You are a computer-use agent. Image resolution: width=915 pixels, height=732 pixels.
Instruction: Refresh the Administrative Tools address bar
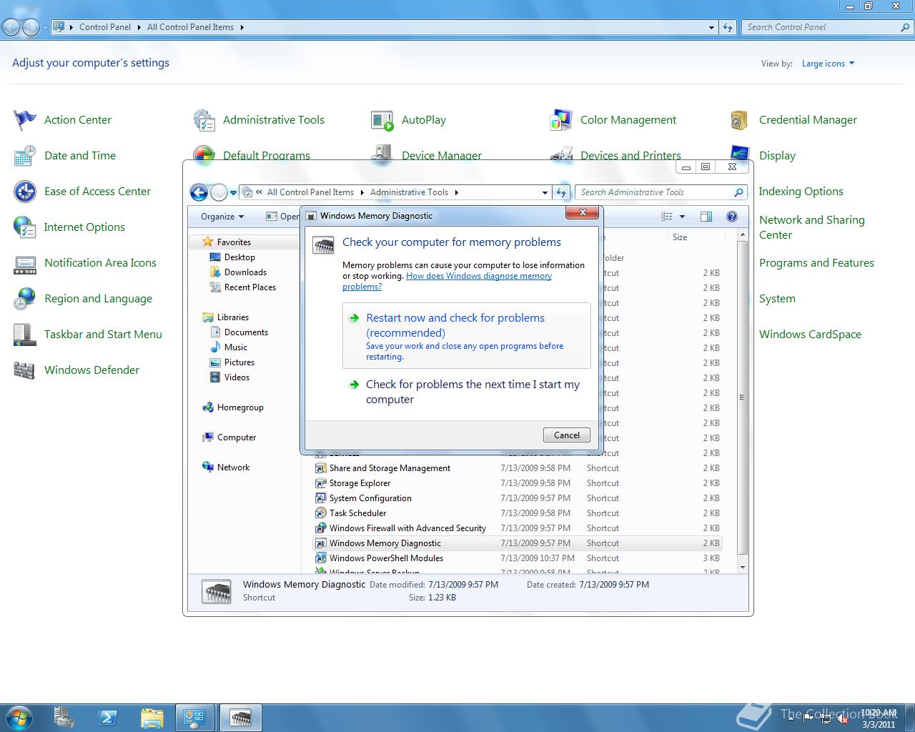pos(561,192)
